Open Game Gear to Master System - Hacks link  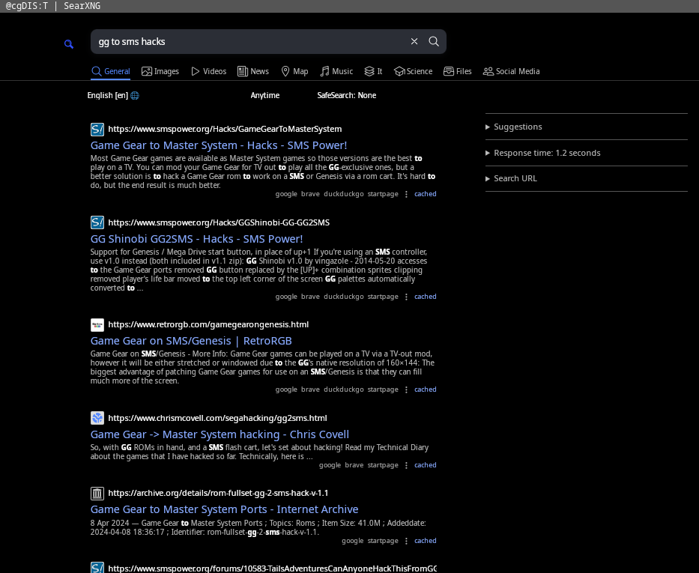pyautogui.click(x=219, y=145)
